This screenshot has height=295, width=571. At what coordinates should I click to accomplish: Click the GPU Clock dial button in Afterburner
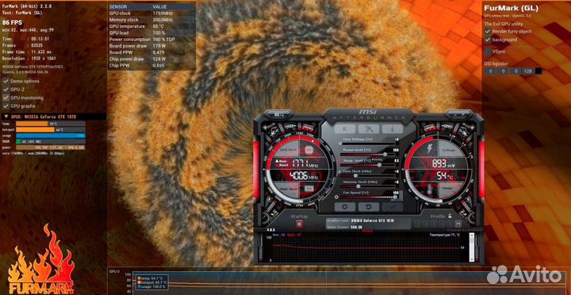[308, 150]
